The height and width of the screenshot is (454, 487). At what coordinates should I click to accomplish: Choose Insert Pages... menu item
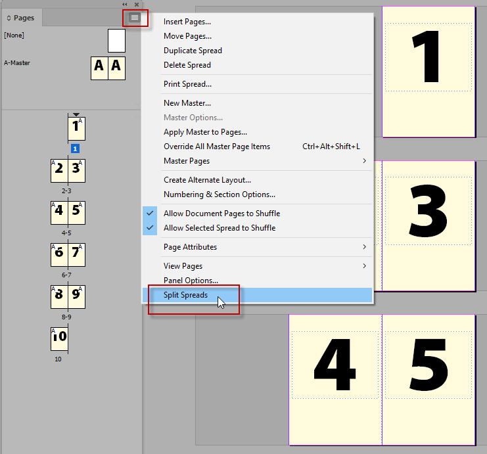click(187, 22)
